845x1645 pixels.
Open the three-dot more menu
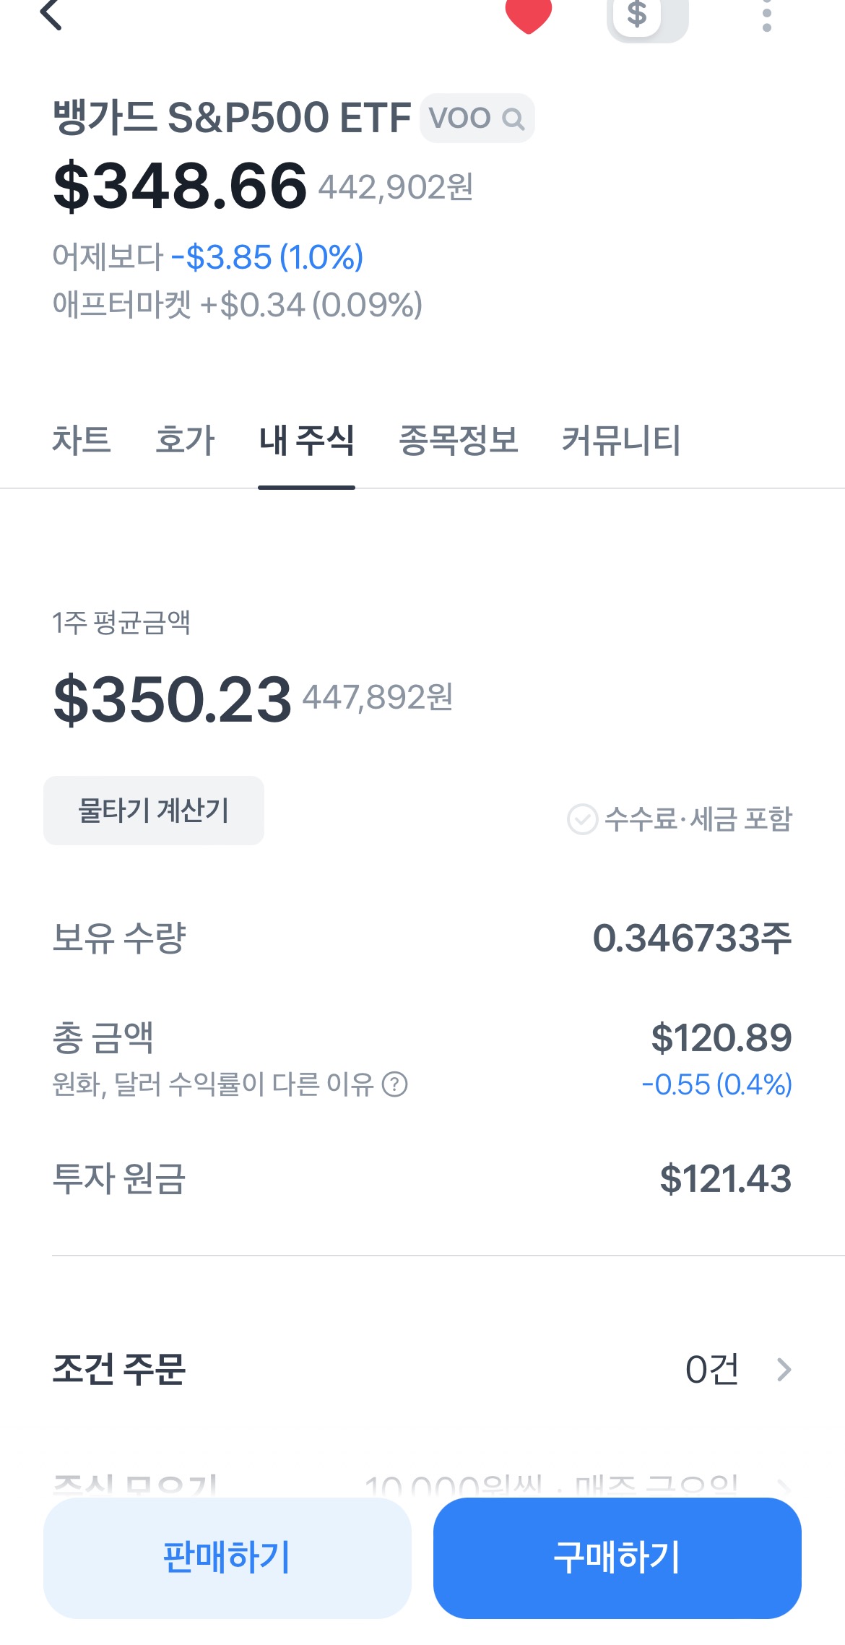click(767, 15)
